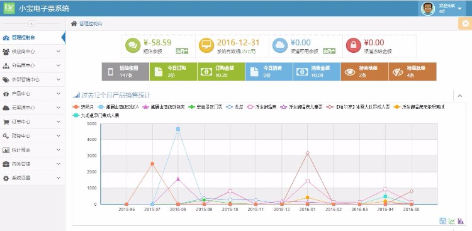Click the 供应商中心 people icon
Screen dimensions: 472x231
pyautogui.click(x=6, y=52)
